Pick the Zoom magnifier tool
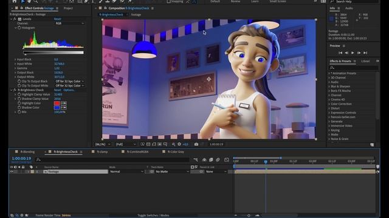Image resolution: width=389 pixels, height=218 pixels. pyautogui.click(x=36, y=1)
